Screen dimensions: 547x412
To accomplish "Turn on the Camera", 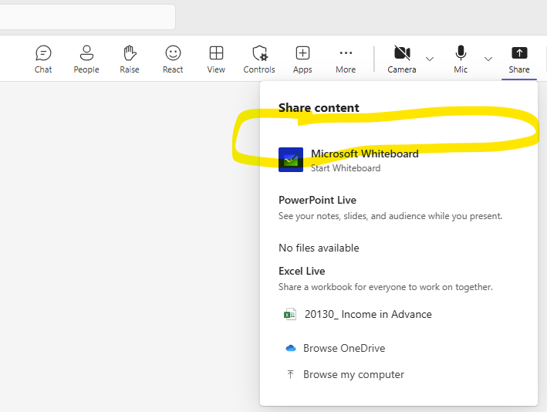I will (x=402, y=59).
